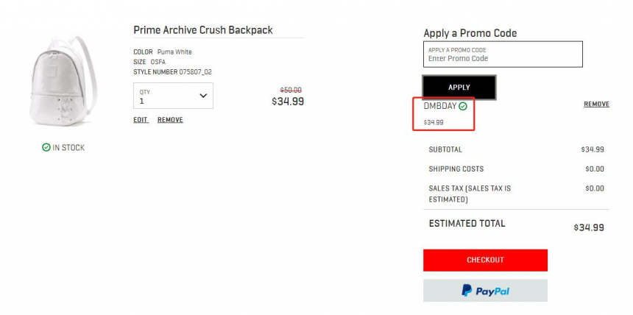The height and width of the screenshot is (315, 633).
Task: Click the sale price $34.99 of backpack
Action: pyautogui.click(x=288, y=102)
